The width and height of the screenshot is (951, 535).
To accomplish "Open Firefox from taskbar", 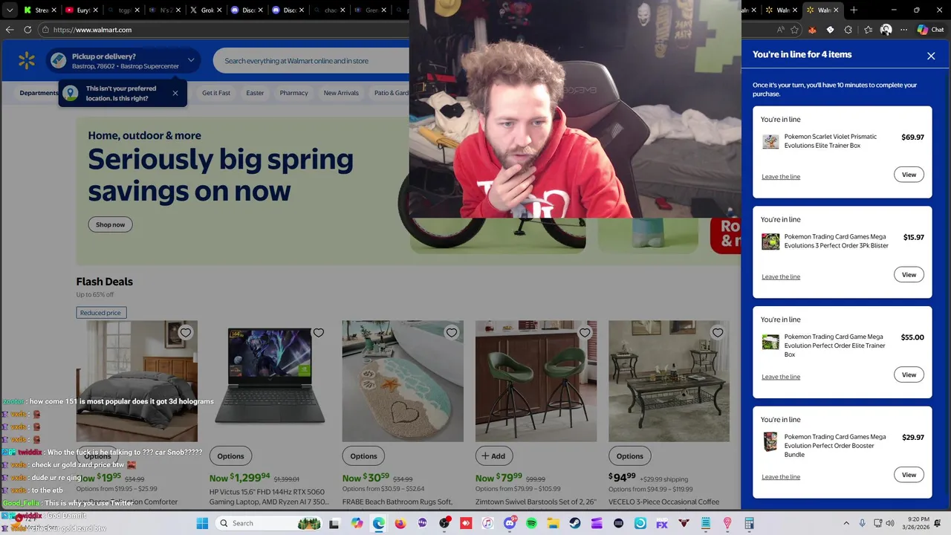I will click(400, 523).
